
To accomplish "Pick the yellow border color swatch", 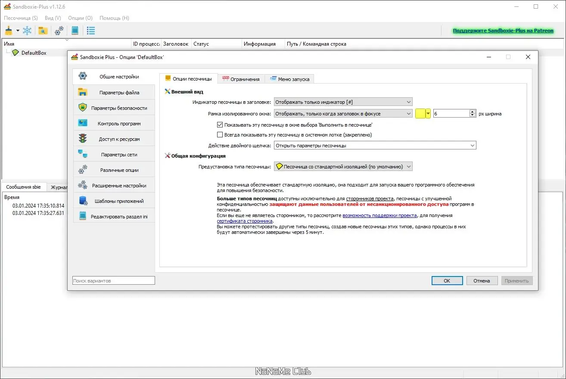I will point(420,114).
